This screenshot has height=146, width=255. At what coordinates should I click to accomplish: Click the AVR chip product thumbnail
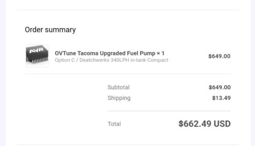37,56
